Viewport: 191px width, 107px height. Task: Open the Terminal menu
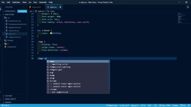pos(43,2)
